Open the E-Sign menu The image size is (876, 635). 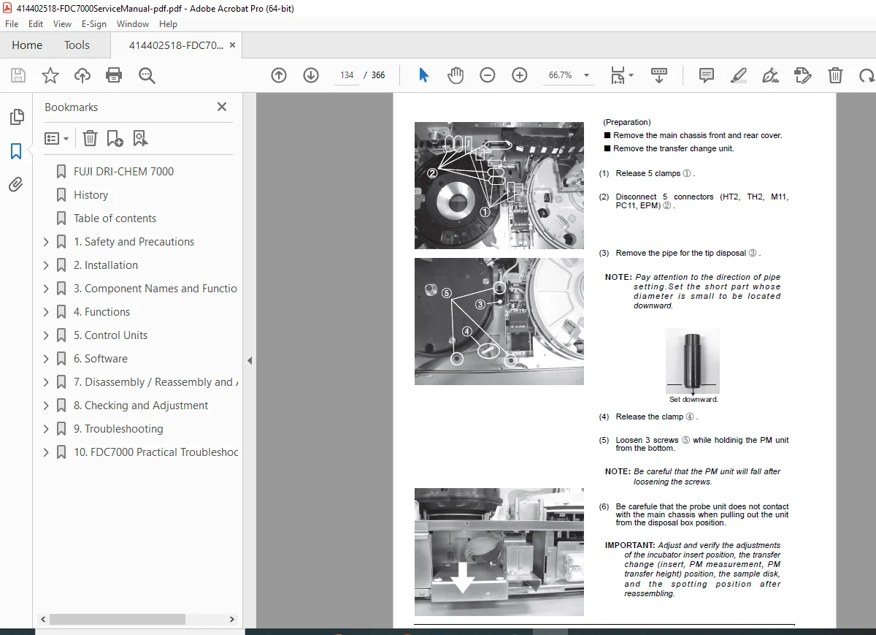coord(94,24)
